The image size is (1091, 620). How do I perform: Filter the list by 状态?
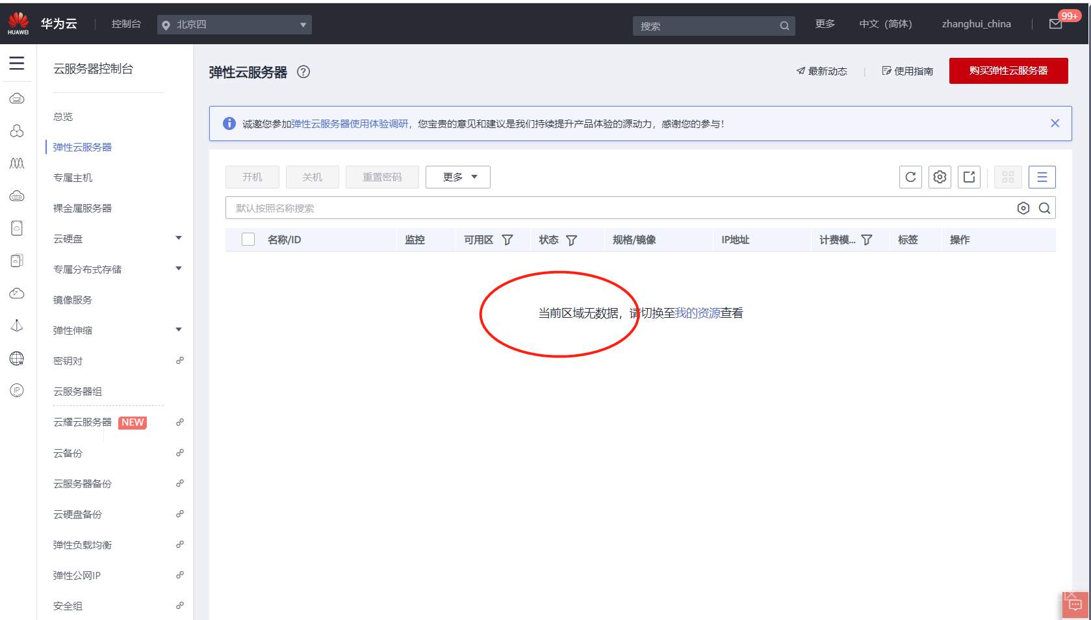pos(572,240)
